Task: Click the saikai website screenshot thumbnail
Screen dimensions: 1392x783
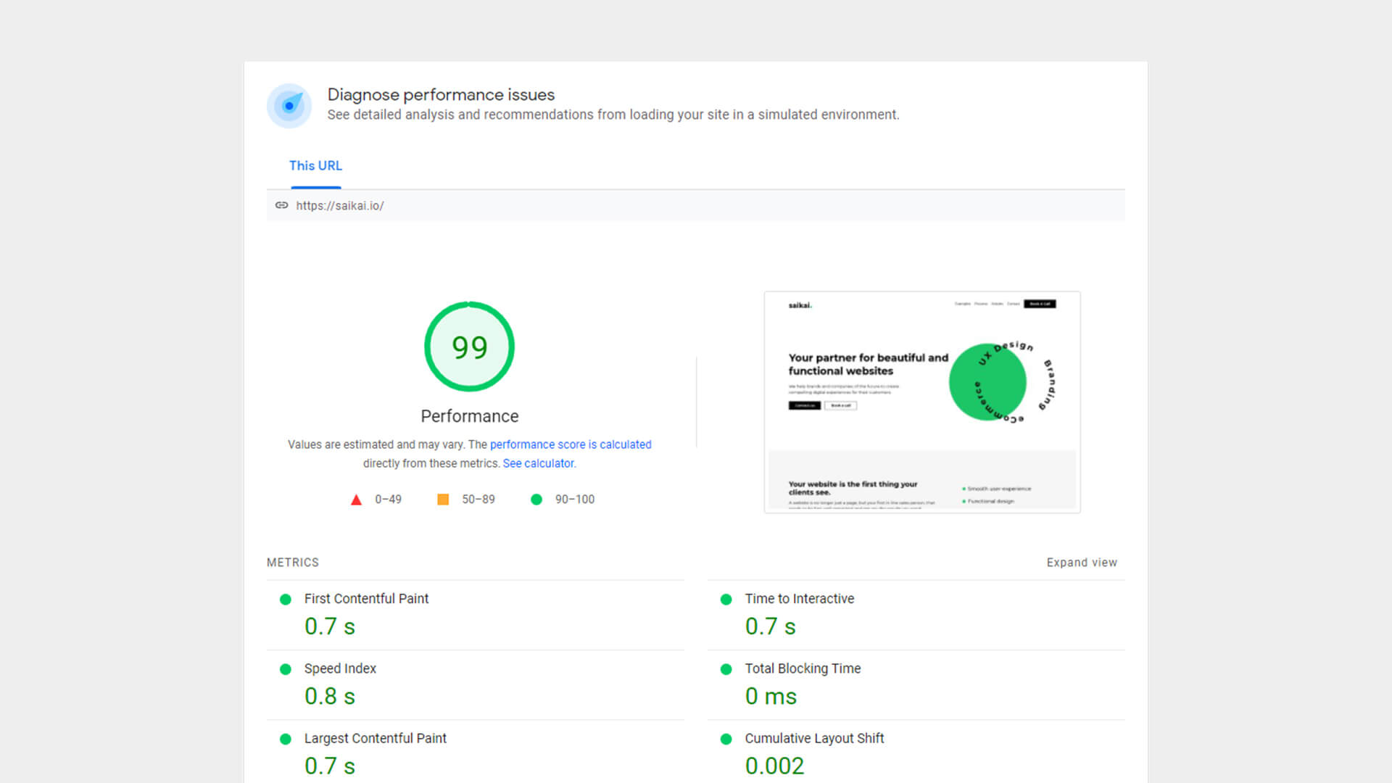Action: pos(921,402)
